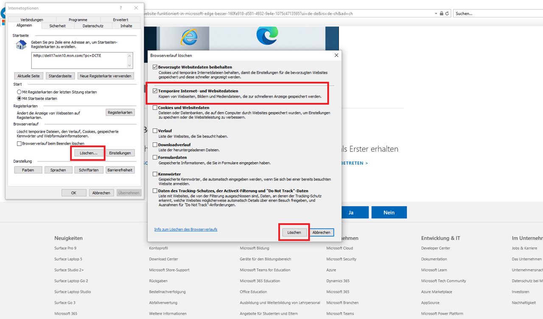Click the Microsoft Edge logo image
Viewport: 543px width, 319px height.
[x=267, y=35]
